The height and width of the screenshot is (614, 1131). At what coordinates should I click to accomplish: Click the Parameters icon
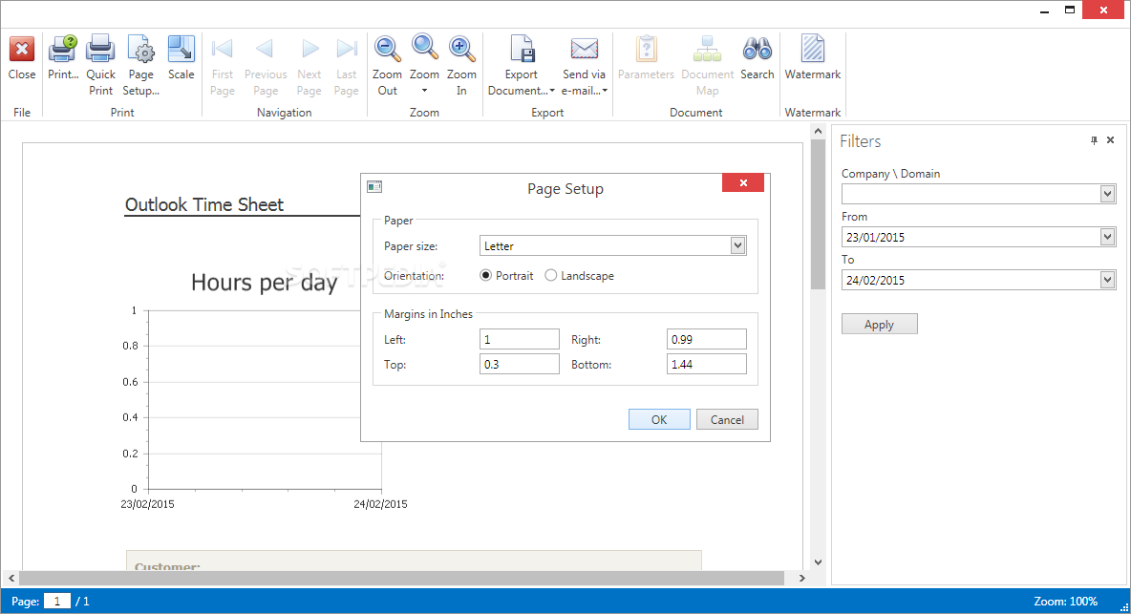coord(647,49)
